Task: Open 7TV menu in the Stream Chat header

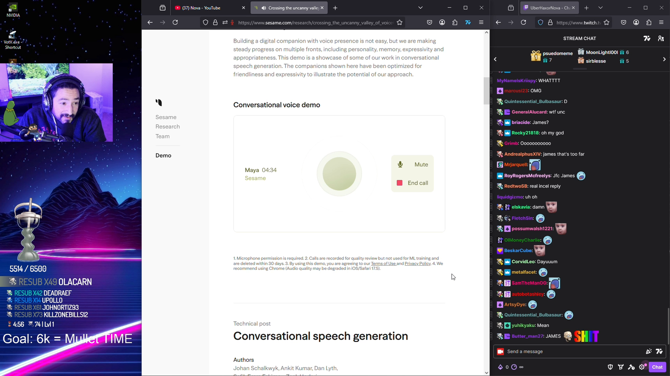Action: point(647,38)
